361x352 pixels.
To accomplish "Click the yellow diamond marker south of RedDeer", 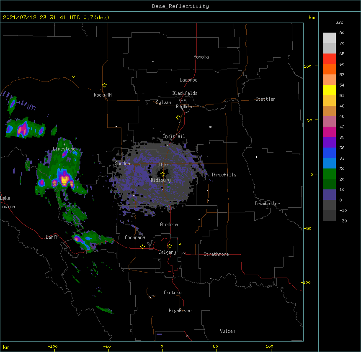I will [178, 117].
